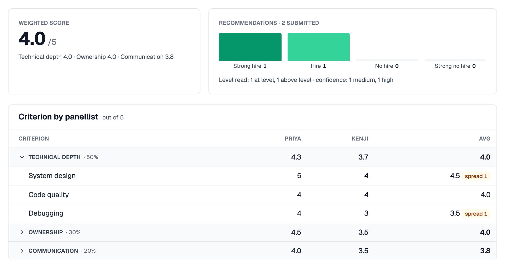
Task: Click the KENJI column header
Action: tap(360, 139)
